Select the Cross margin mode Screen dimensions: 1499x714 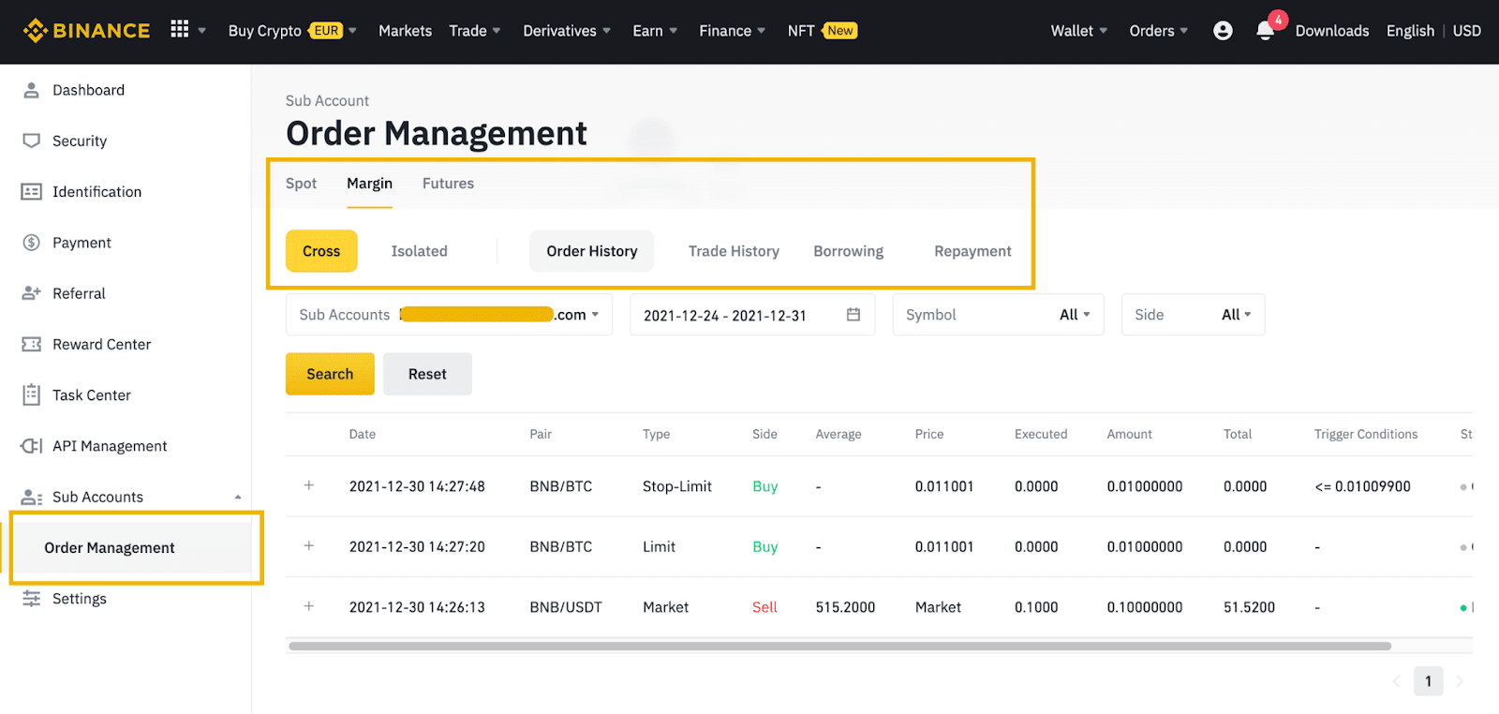tap(321, 251)
